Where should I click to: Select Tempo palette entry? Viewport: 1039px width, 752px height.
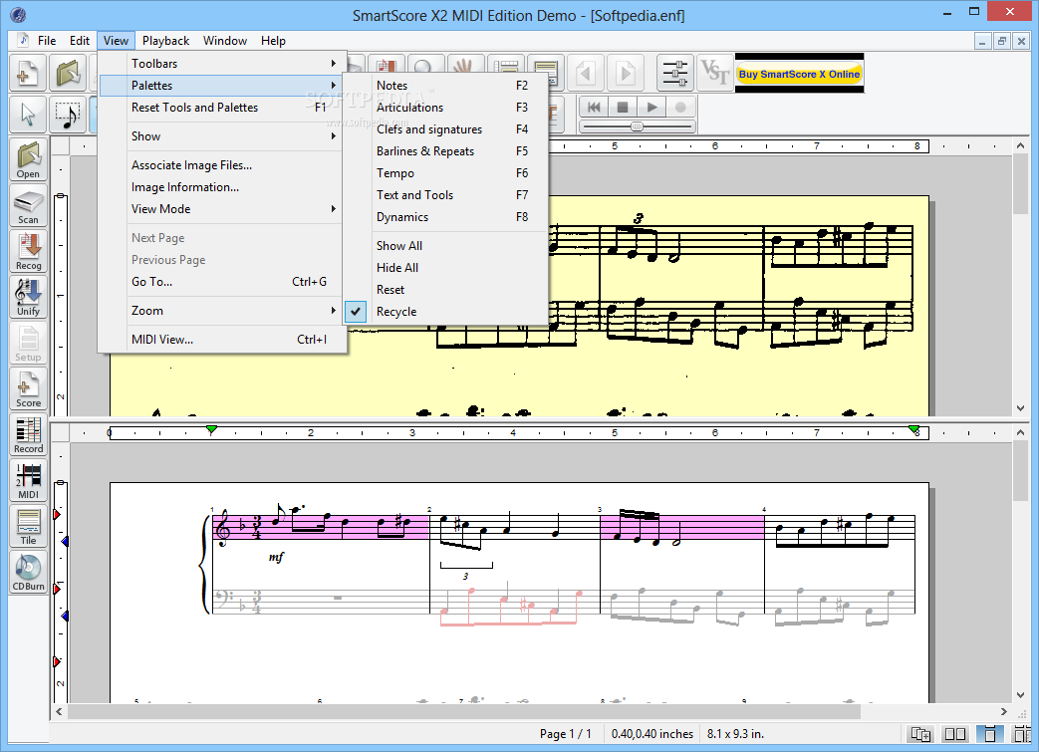point(446,173)
